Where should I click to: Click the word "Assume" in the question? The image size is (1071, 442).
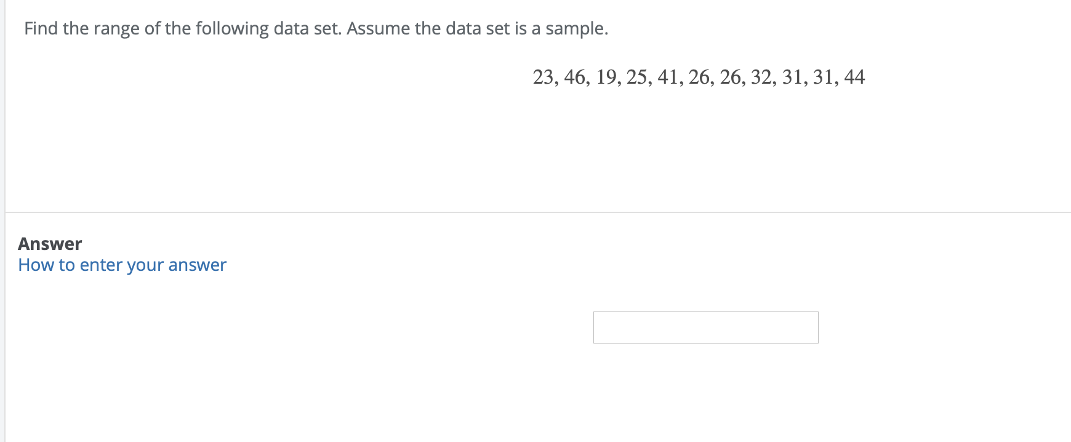(x=378, y=29)
